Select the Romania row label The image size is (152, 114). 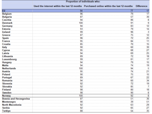(x=7, y=80)
